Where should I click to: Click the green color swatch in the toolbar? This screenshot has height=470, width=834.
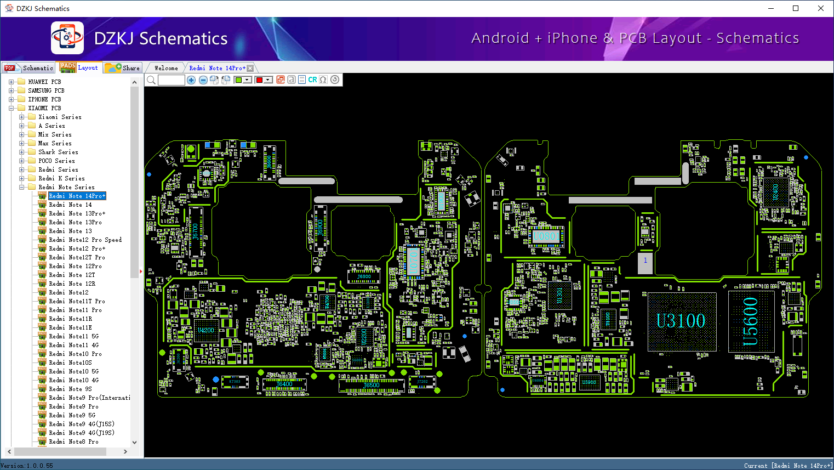(x=238, y=80)
